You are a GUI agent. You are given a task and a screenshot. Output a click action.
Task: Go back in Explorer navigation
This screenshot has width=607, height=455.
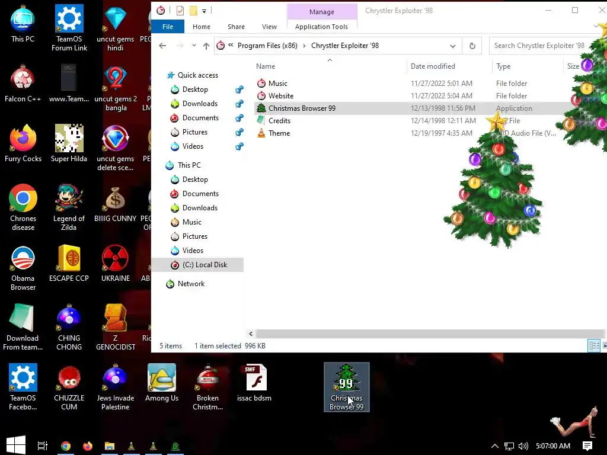(162, 46)
